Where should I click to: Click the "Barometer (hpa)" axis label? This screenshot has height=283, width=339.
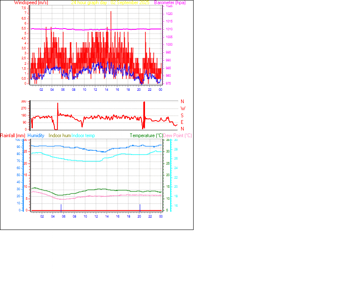pos(170,2)
